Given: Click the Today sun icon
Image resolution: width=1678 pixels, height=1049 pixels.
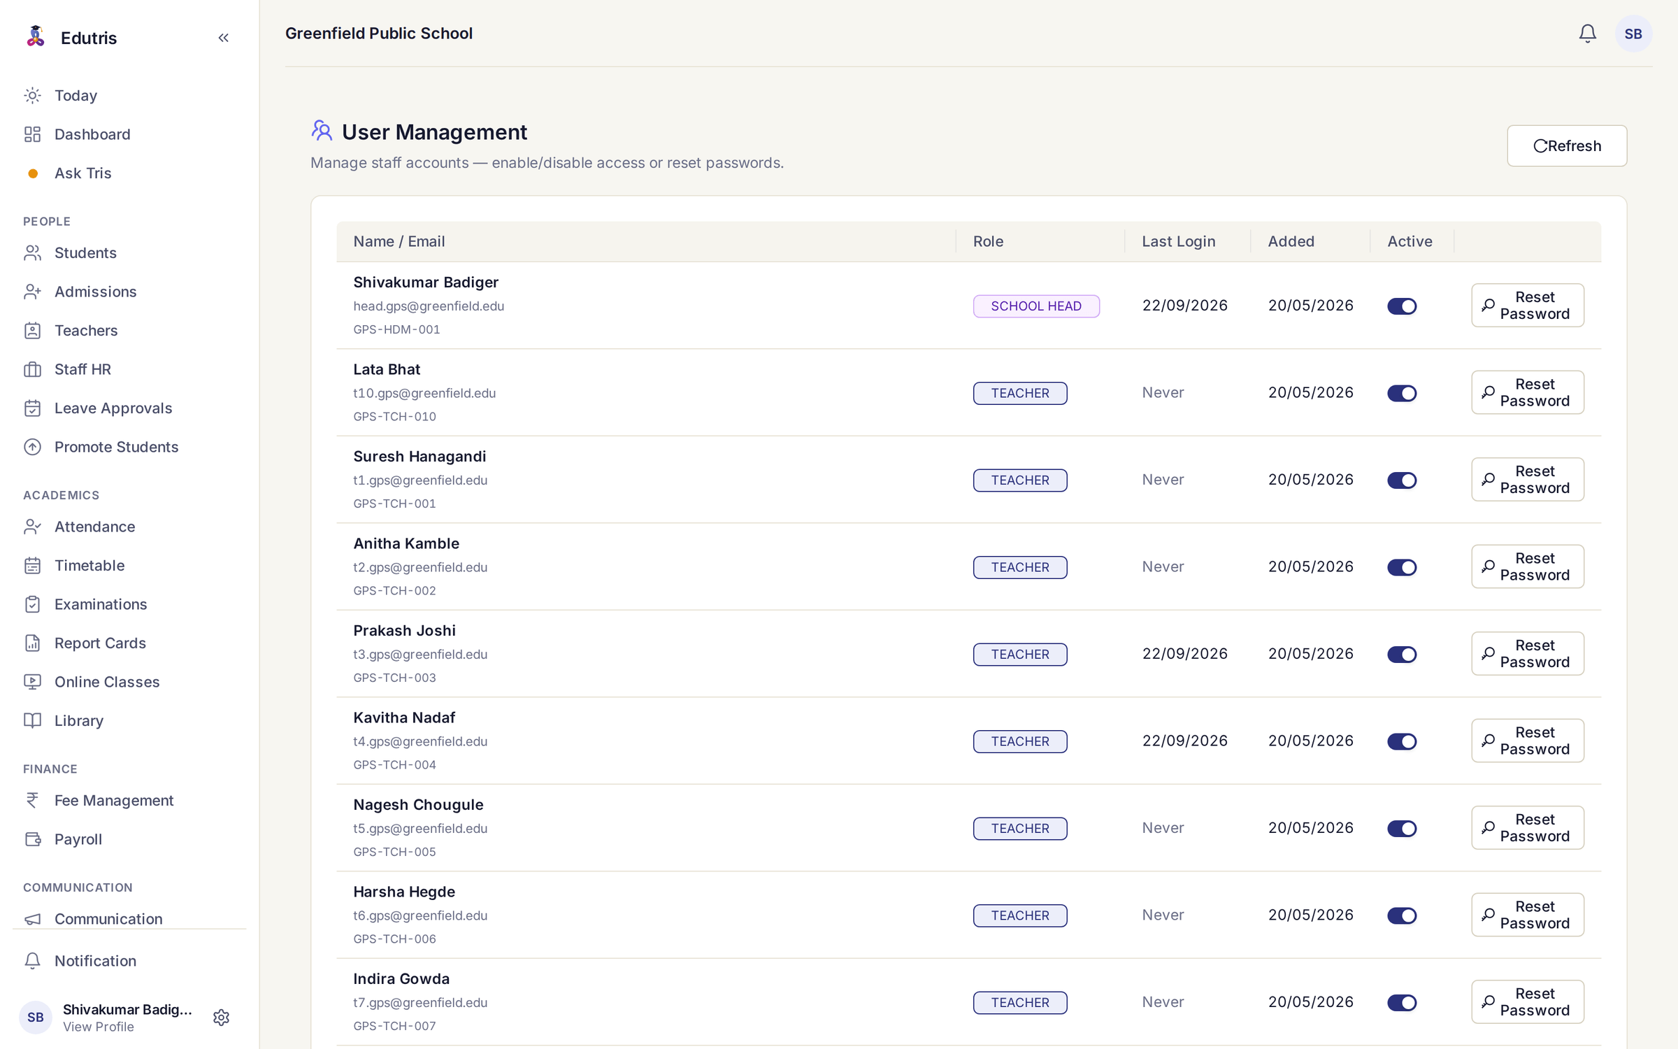Looking at the screenshot, I should click(x=33, y=95).
